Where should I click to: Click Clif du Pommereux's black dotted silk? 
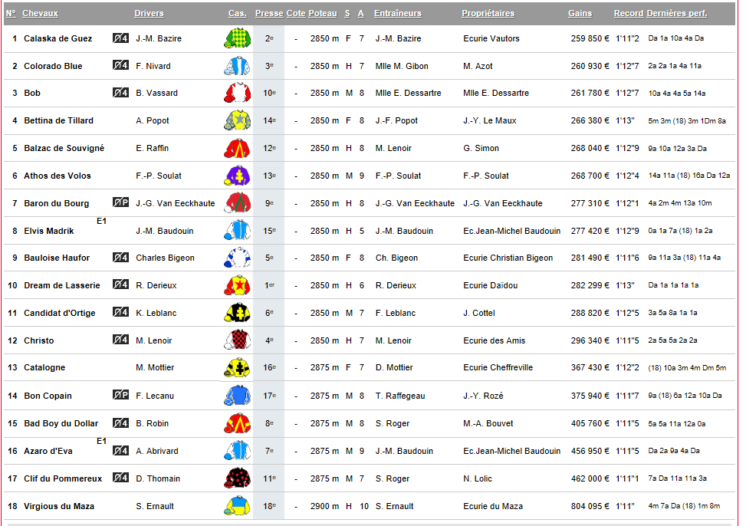point(238,478)
